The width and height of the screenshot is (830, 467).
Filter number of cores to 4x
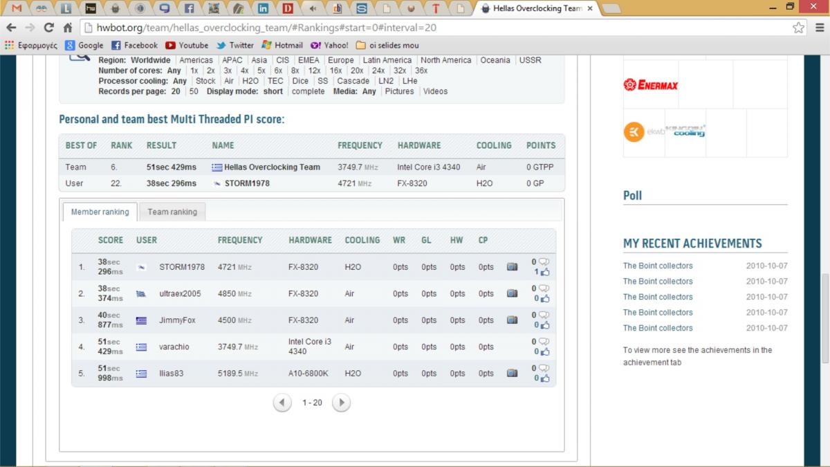click(x=244, y=71)
